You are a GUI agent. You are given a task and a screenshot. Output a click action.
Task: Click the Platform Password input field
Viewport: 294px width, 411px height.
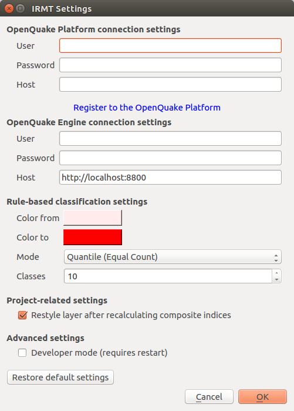tap(170, 65)
